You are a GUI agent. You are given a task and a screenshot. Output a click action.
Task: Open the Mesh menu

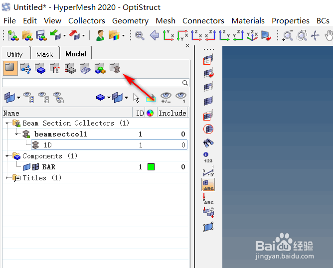coord(166,21)
